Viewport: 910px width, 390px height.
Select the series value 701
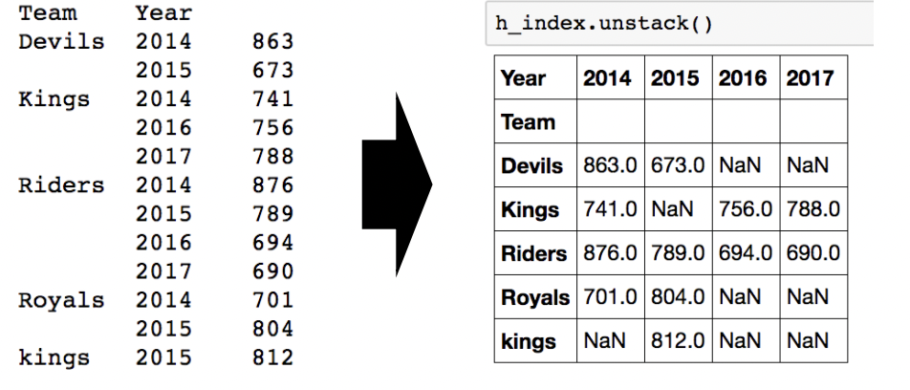pyautogui.click(x=273, y=300)
